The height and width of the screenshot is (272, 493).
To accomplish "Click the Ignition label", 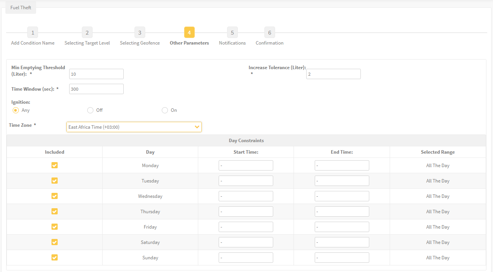I will click(x=21, y=102).
